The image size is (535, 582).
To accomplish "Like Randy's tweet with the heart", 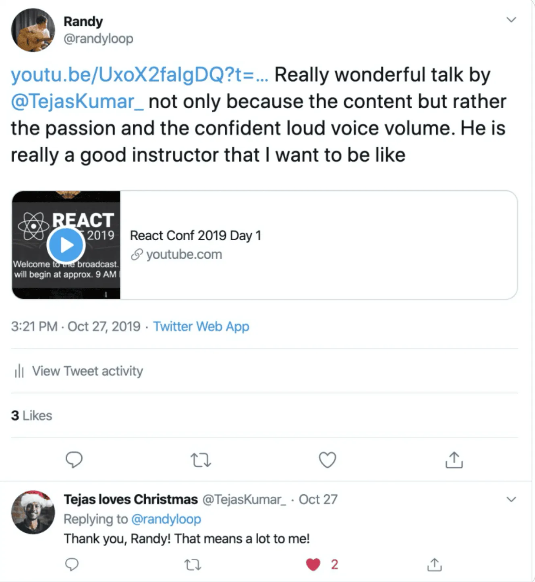I will click(327, 460).
